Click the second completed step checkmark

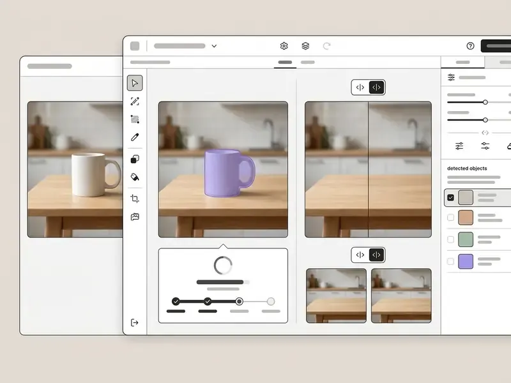[x=208, y=301]
